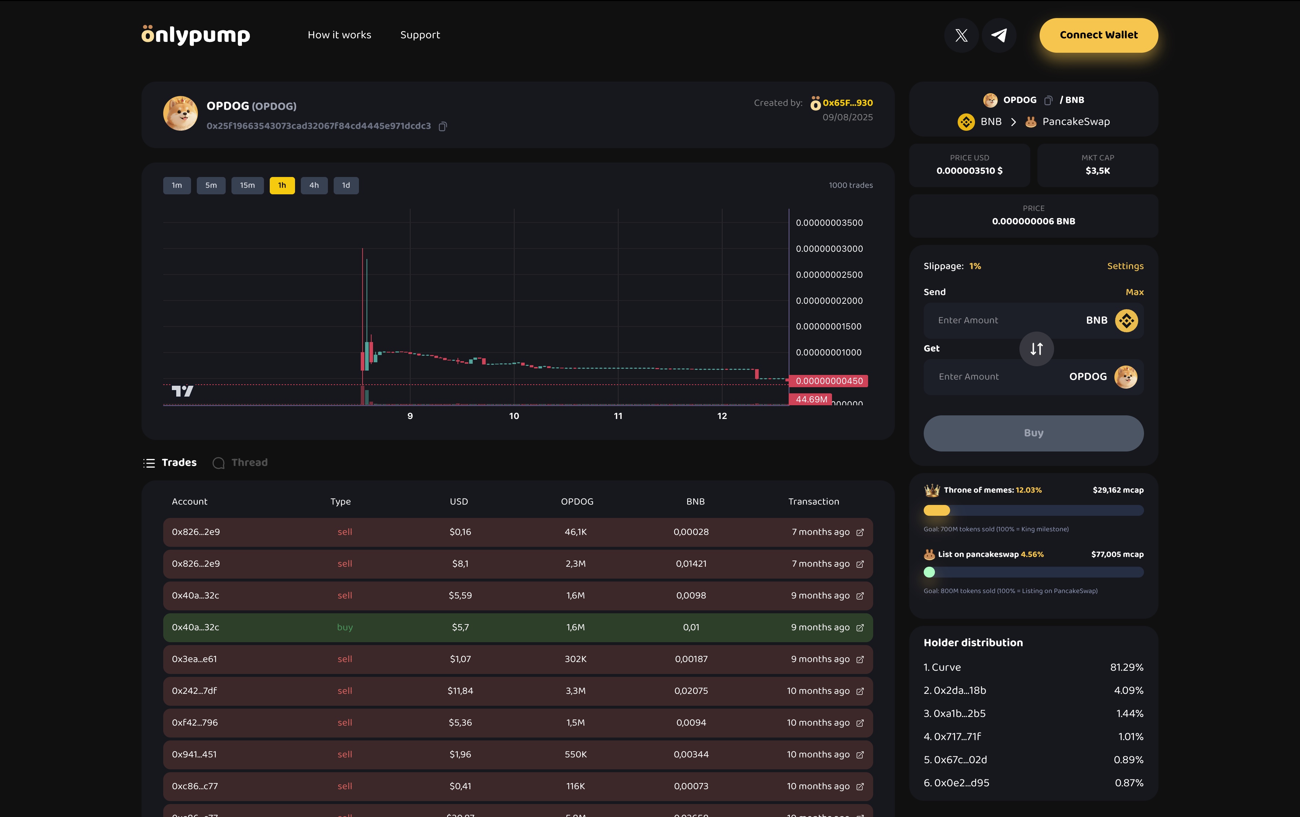Select the 1m chart interval
1300x817 pixels.
point(177,185)
